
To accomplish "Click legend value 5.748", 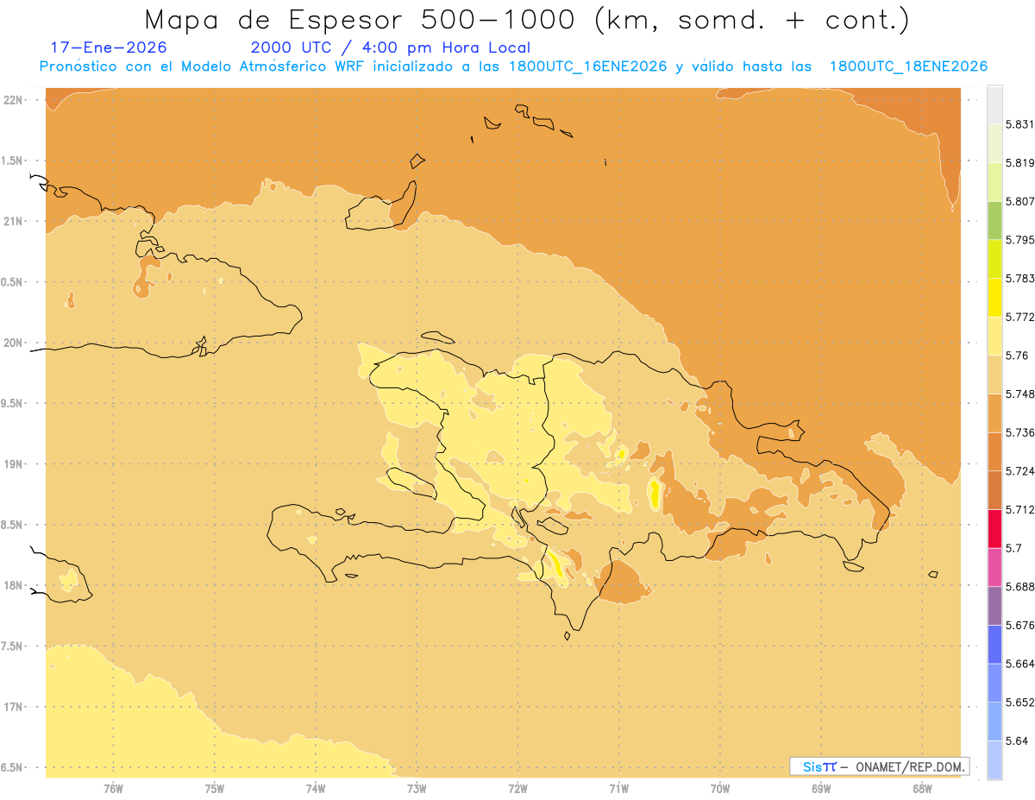I will [1019, 394].
